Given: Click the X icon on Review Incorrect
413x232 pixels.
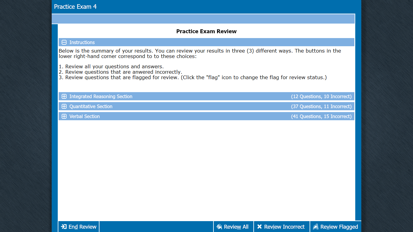Looking at the screenshot, I should tap(259, 227).
